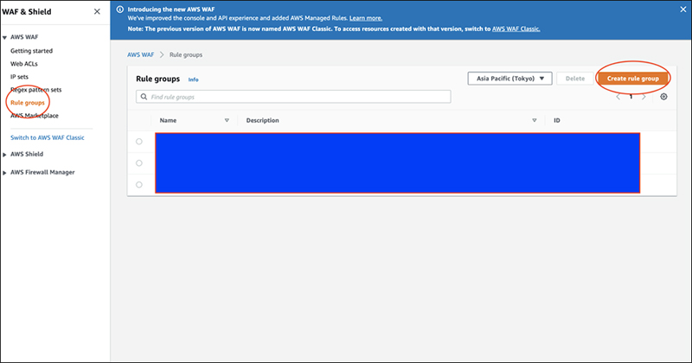Collapse the AWS WAF sidebar section

point(5,39)
